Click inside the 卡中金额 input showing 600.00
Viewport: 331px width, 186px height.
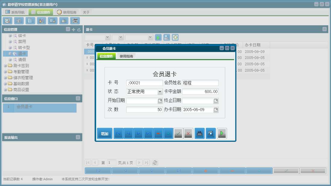[x=200, y=91]
